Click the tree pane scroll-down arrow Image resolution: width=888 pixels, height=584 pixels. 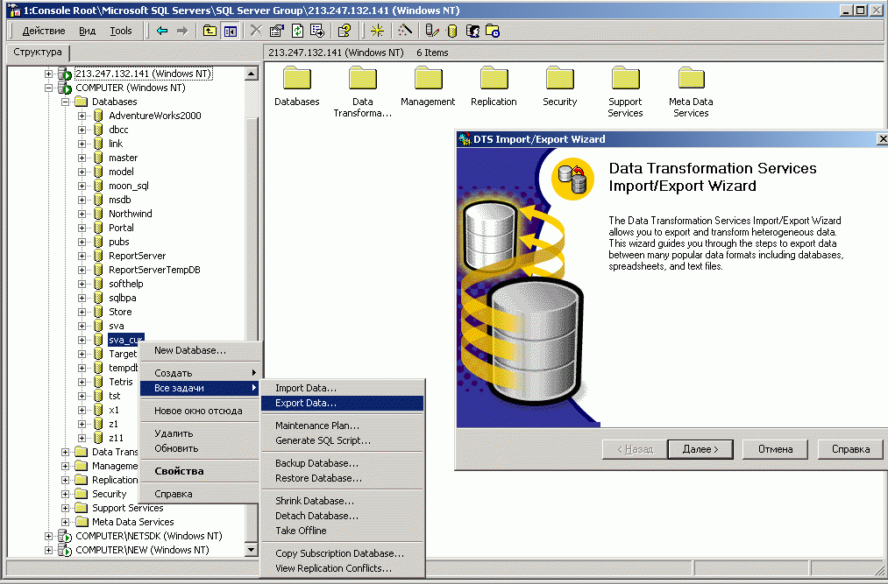pyautogui.click(x=252, y=549)
